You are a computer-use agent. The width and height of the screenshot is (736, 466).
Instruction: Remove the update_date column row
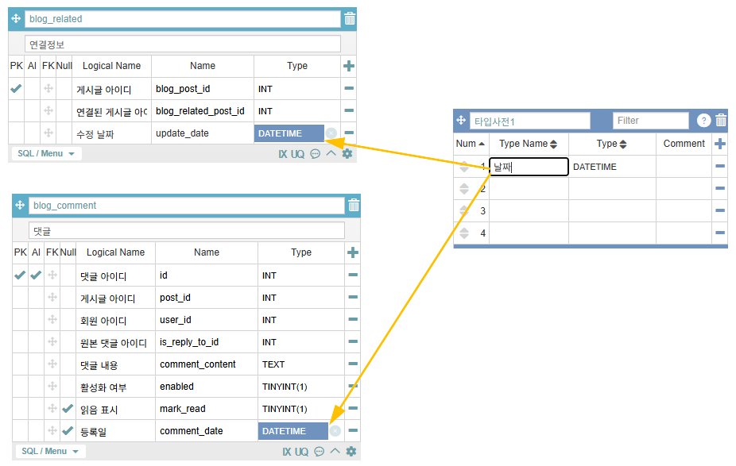click(x=348, y=133)
